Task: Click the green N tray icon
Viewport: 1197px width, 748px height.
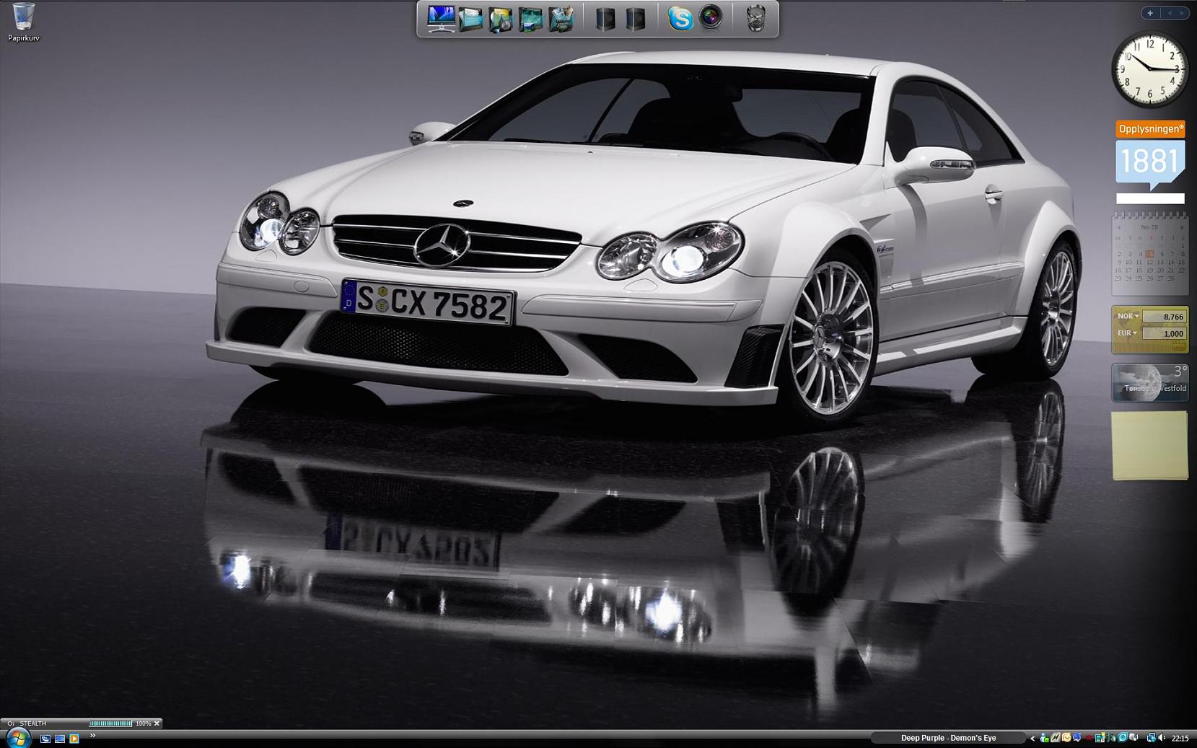Action: (1055, 739)
